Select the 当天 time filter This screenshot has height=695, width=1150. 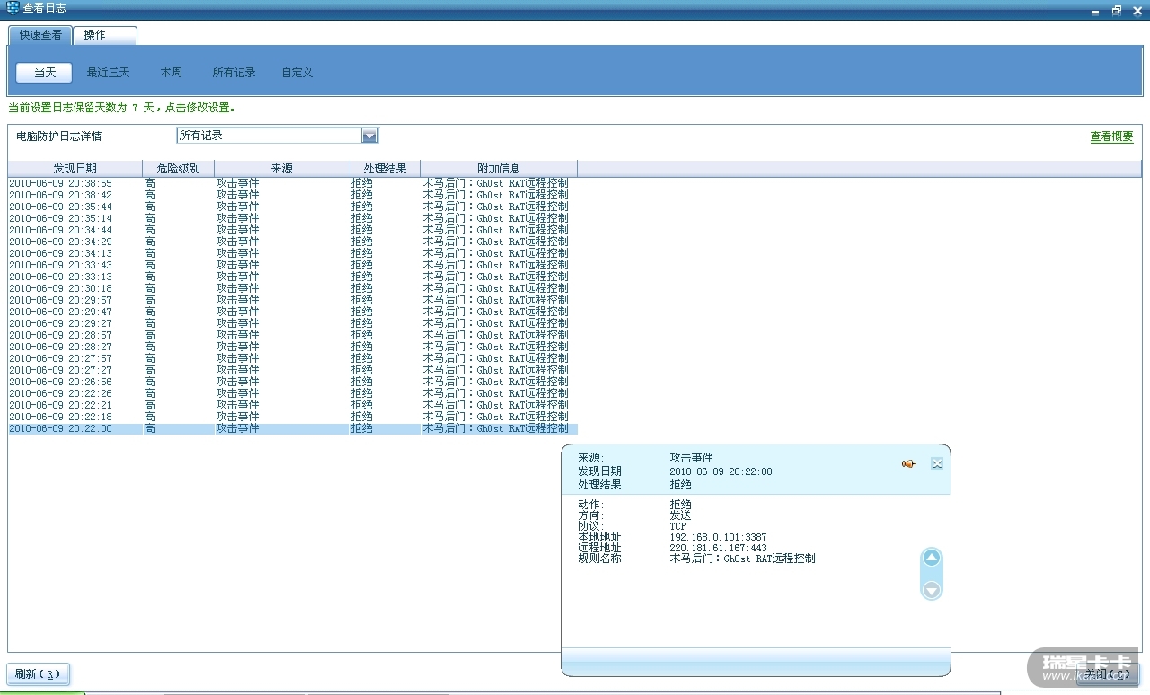point(44,73)
